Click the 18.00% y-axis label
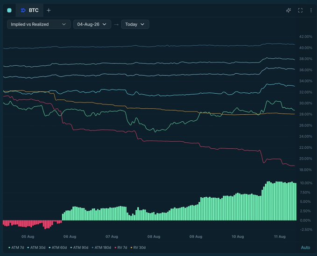 tap(306, 170)
